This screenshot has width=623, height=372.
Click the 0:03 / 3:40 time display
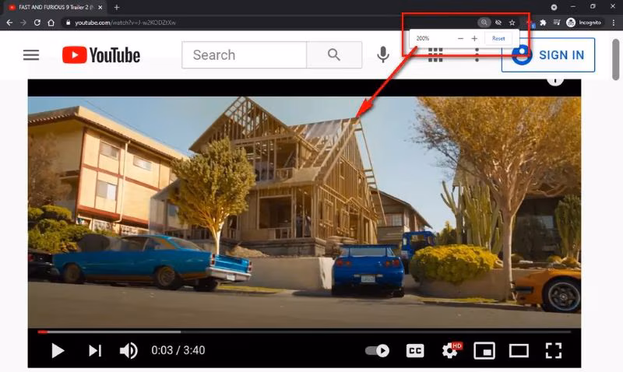pyautogui.click(x=178, y=350)
